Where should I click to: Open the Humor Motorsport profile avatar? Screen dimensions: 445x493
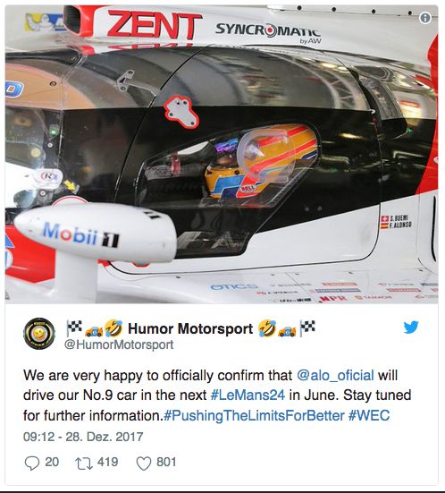pyautogui.click(x=39, y=334)
